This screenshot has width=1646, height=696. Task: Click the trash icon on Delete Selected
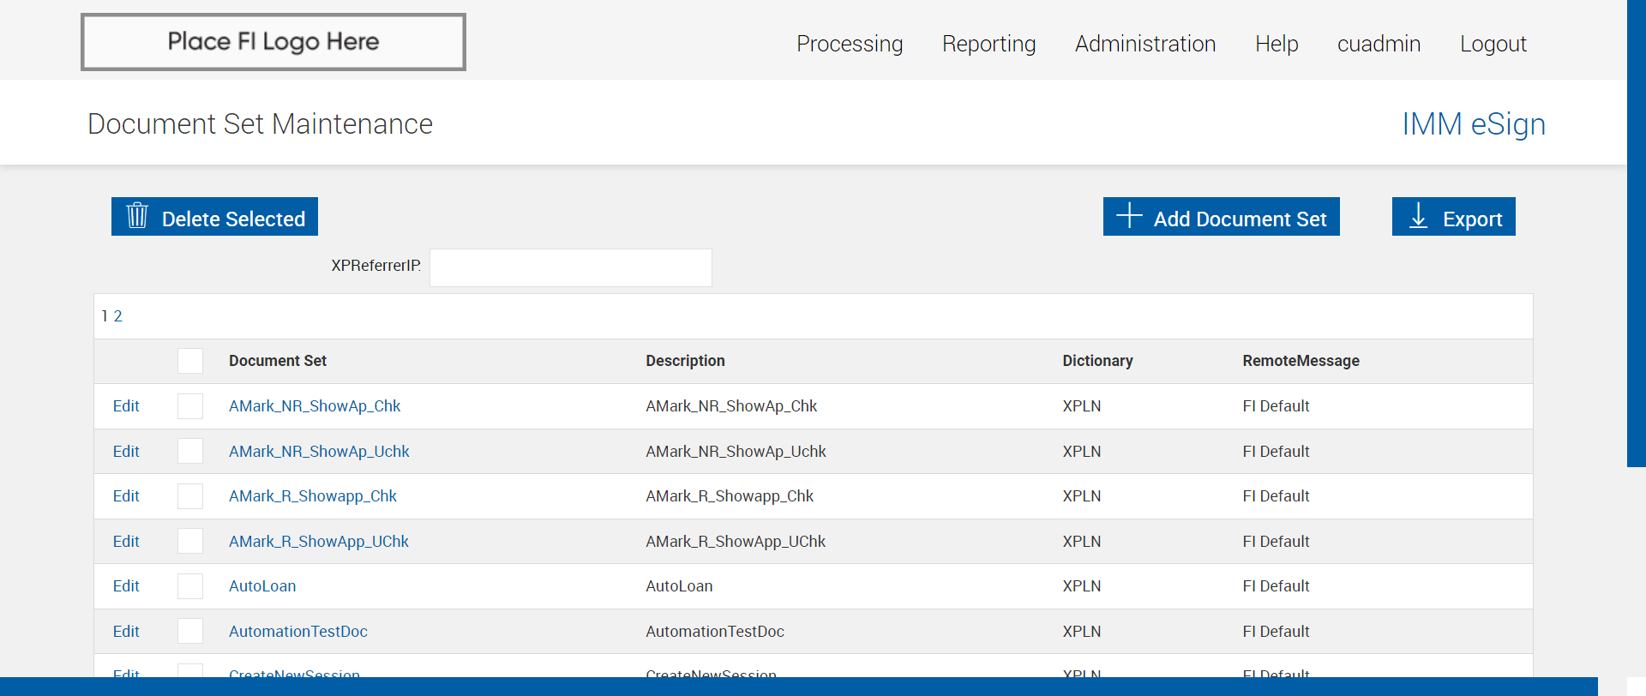click(137, 215)
